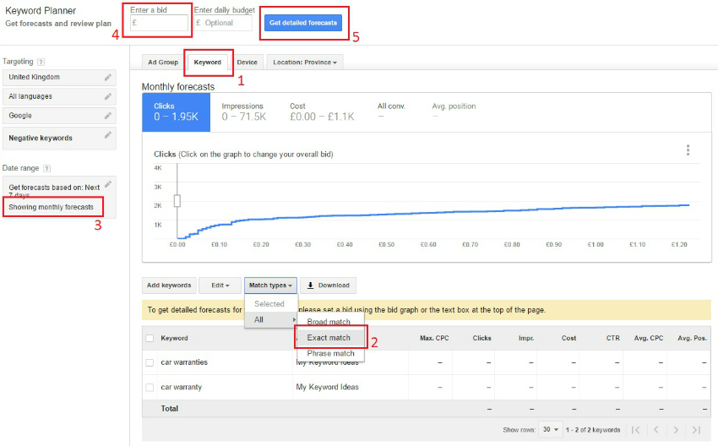The image size is (718, 446).
Task: Edit Negative keywords via pencil icon
Action: click(x=107, y=135)
